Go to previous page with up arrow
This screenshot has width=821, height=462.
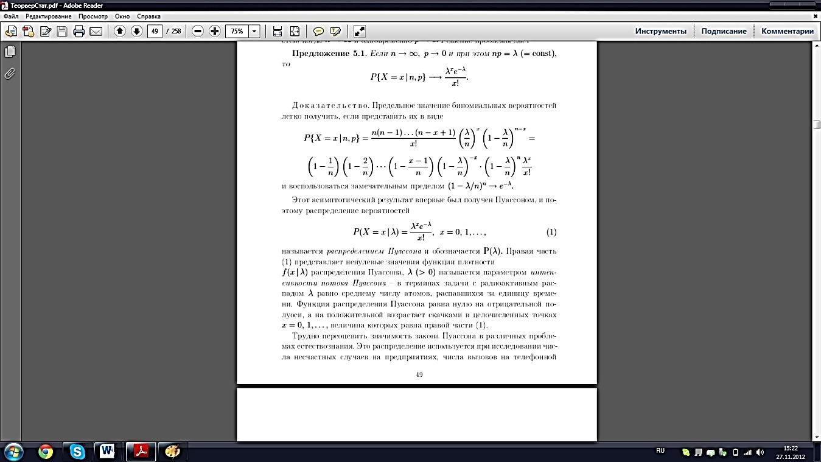120,31
